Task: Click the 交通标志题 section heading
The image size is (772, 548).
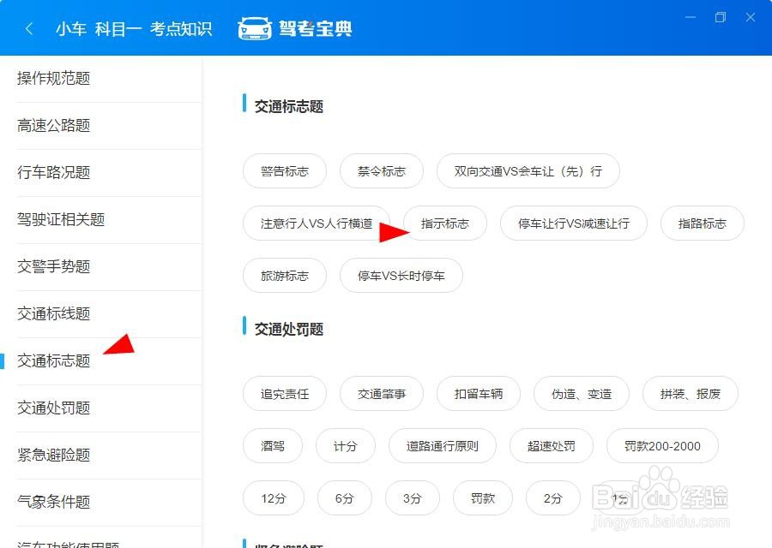Action: click(x=289, y=106)
